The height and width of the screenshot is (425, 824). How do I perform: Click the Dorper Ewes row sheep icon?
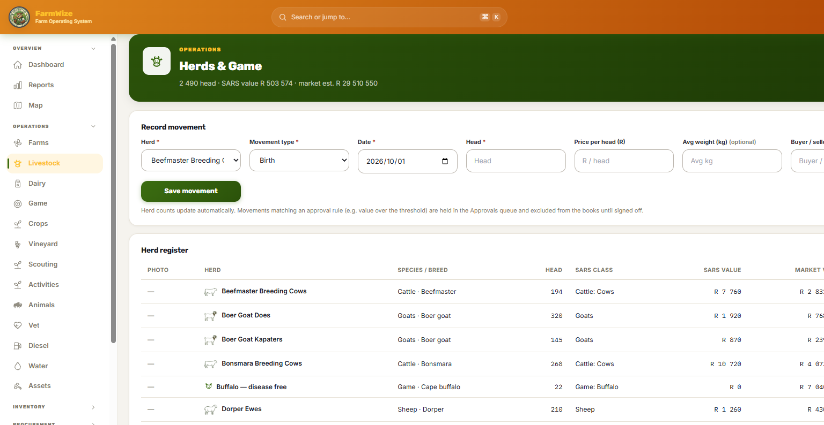[211, 409]
